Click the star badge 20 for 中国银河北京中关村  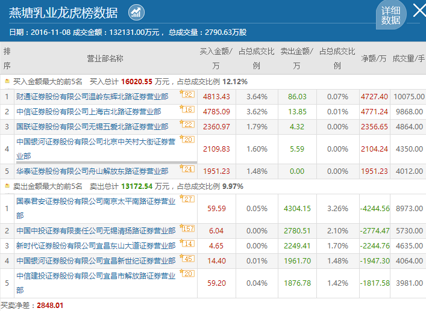(x=187, y=139)
